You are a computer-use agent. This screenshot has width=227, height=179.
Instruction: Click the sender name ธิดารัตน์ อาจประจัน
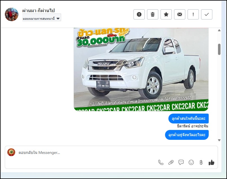click(193, 126)
